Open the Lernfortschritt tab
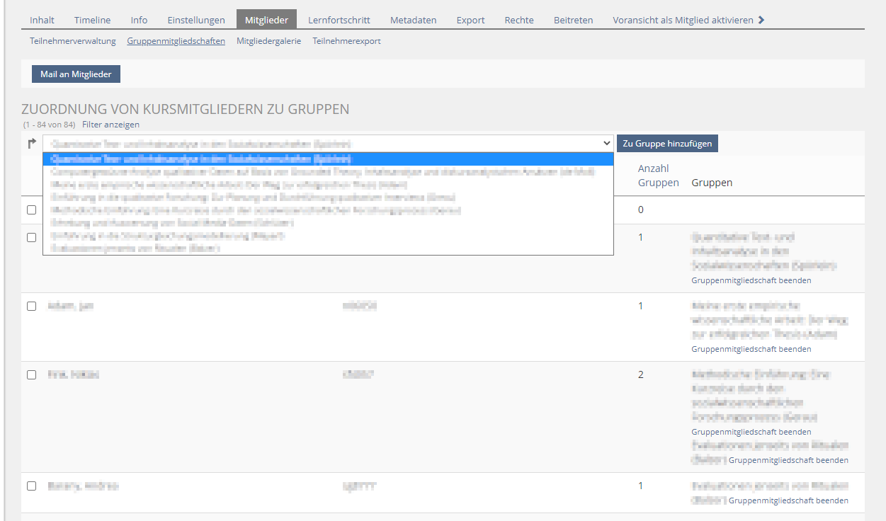 click(339, 20)
